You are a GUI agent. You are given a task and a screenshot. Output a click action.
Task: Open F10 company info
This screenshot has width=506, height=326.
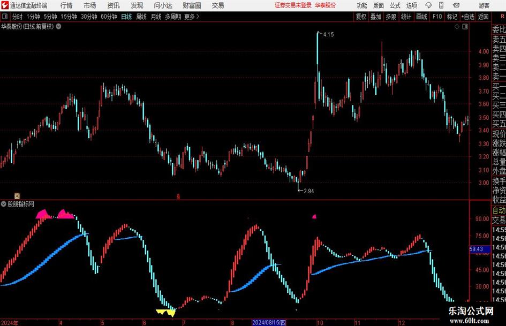point(437,17)
